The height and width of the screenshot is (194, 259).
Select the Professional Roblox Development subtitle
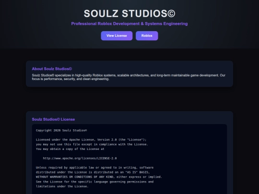tap(129, 23)
